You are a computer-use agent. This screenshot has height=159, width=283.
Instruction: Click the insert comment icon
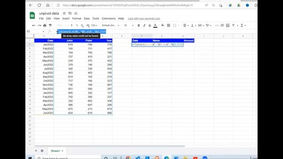(222, 26)
